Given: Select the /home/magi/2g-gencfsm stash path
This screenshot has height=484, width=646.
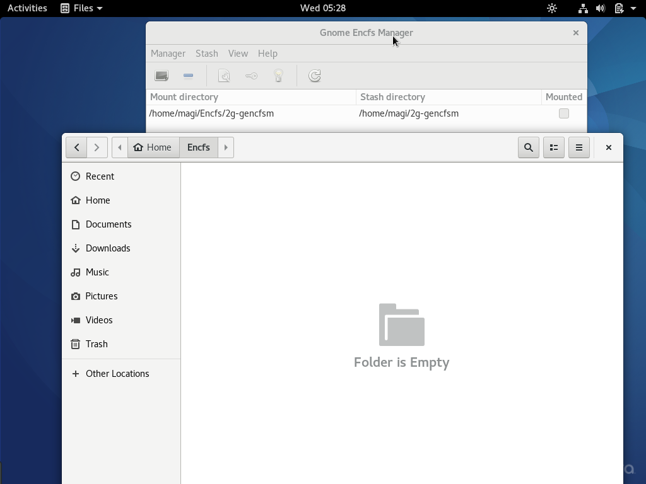Looking at the screenshot, I should click(x=409, y=113).
